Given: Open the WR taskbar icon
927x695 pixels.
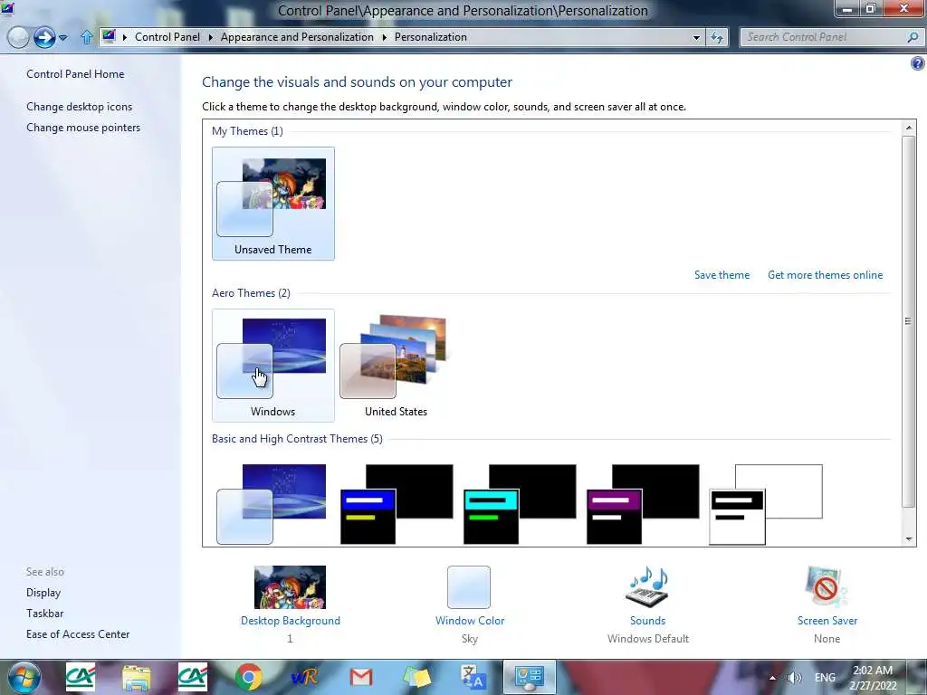Looking at the screenshot, I should click(x=304, y=677).
